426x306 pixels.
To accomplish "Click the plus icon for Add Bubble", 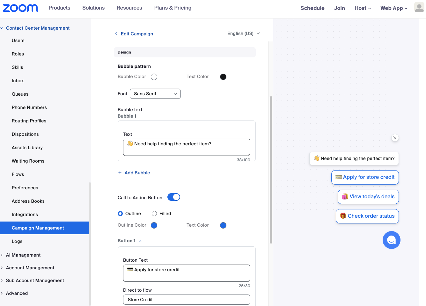I will coord(120,173).
